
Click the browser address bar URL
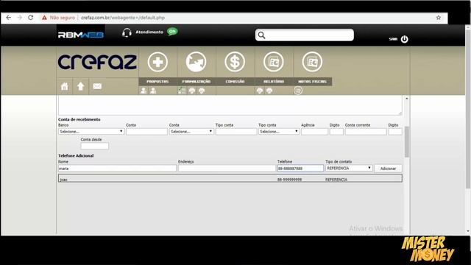tap(123, 18)
